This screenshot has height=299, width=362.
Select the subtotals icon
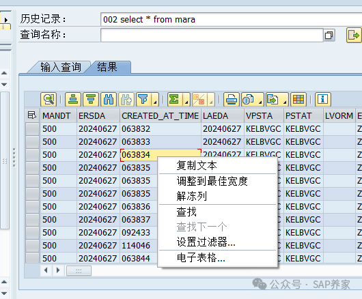click(x=199, y=100)
